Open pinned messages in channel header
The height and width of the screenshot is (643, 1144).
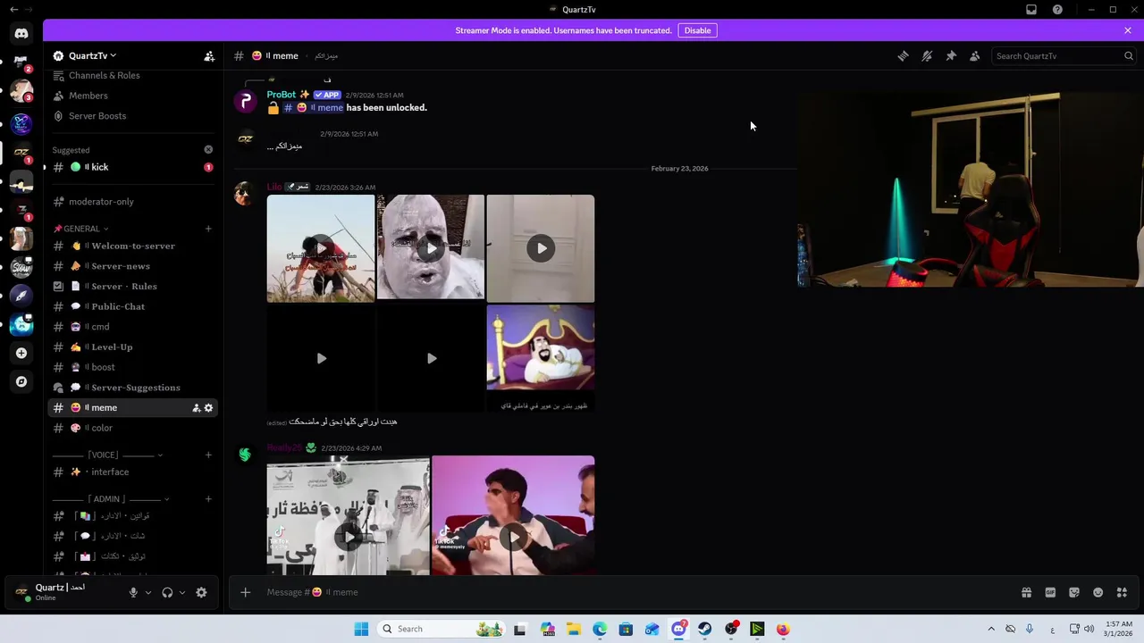(951, 55)
